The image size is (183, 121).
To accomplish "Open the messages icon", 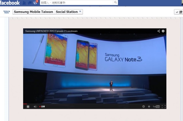I will tap(30, 3).
